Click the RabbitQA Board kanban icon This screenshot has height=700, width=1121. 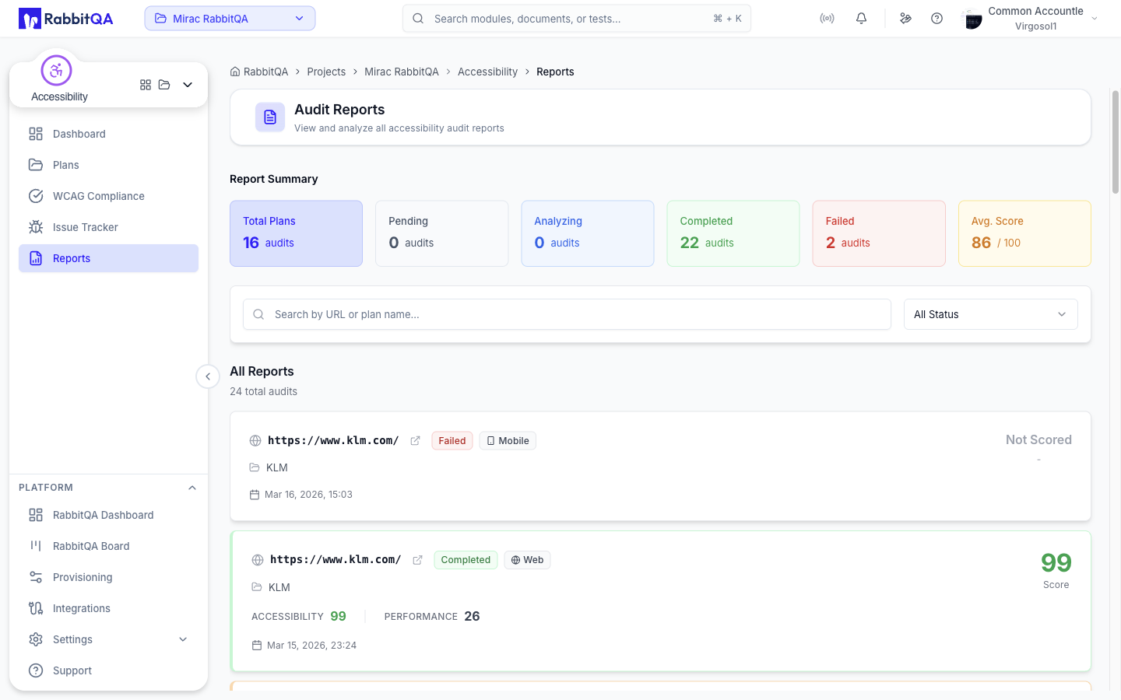point(36,546)
